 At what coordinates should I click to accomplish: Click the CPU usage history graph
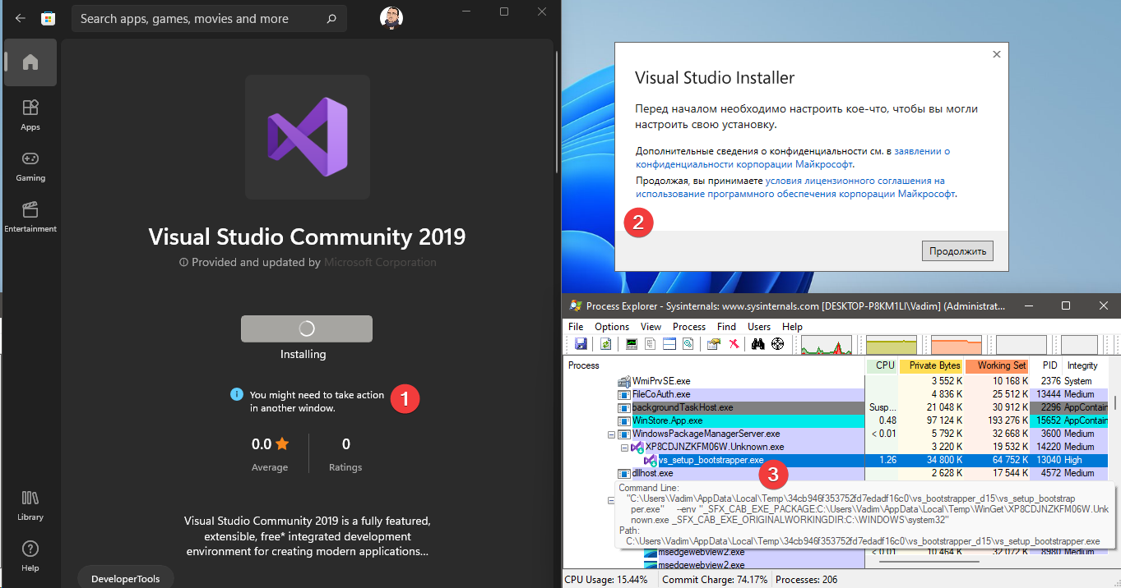[827, 345]
